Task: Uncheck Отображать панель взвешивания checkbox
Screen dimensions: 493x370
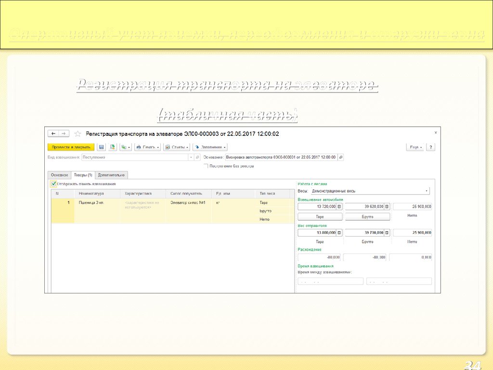Action: [53, 184]
